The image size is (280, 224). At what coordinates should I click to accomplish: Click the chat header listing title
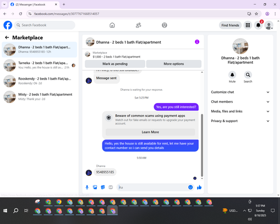pyautogui.click(x=128, y=42)
